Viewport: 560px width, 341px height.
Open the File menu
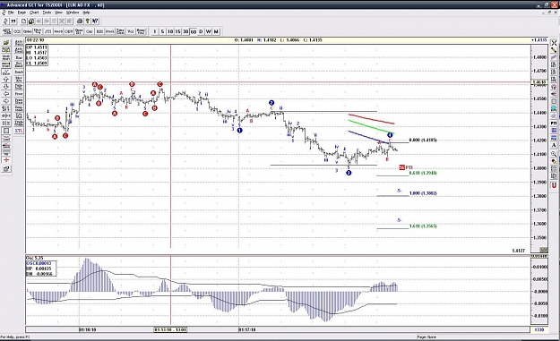click(11, 13)
